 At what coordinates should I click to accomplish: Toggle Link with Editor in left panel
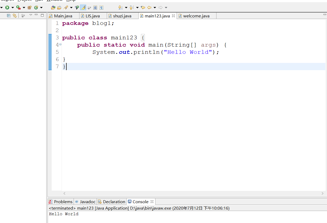tap(15, 16)
